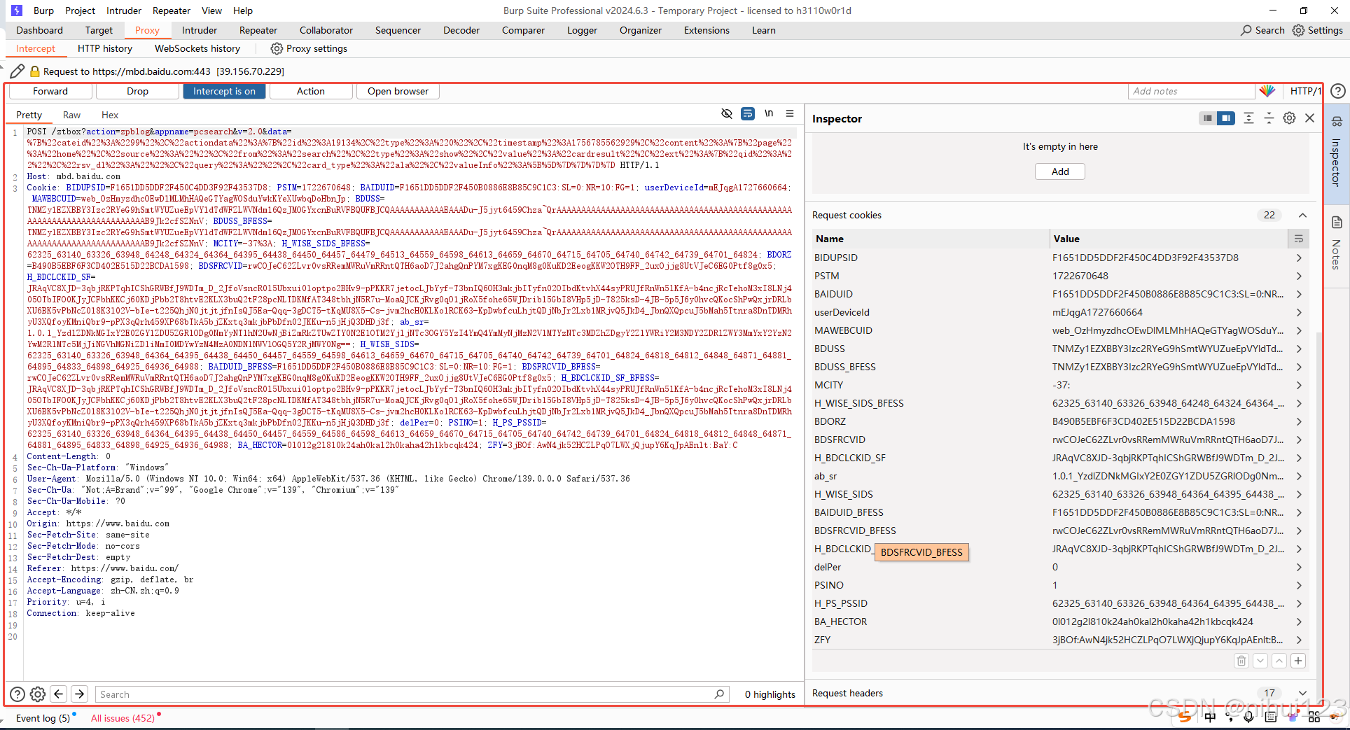Image resolution: width=1350 pixels, height=730 pixels.
Task: Open Burp Settings from the top right
Action: tap(1318, 30)
